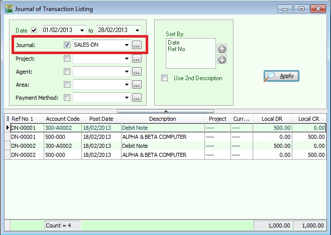Open the Payment Method lookup ellipsis button
331x235 pixels.
tap(137, 98)
